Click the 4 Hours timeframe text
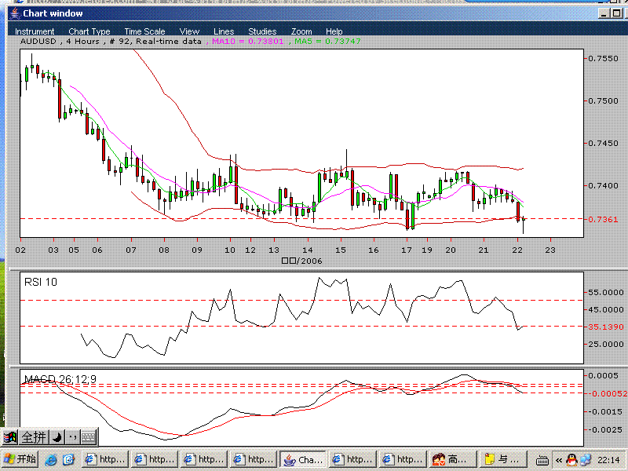The width and height of the screenshot is (628, 471). coord(82,42)
